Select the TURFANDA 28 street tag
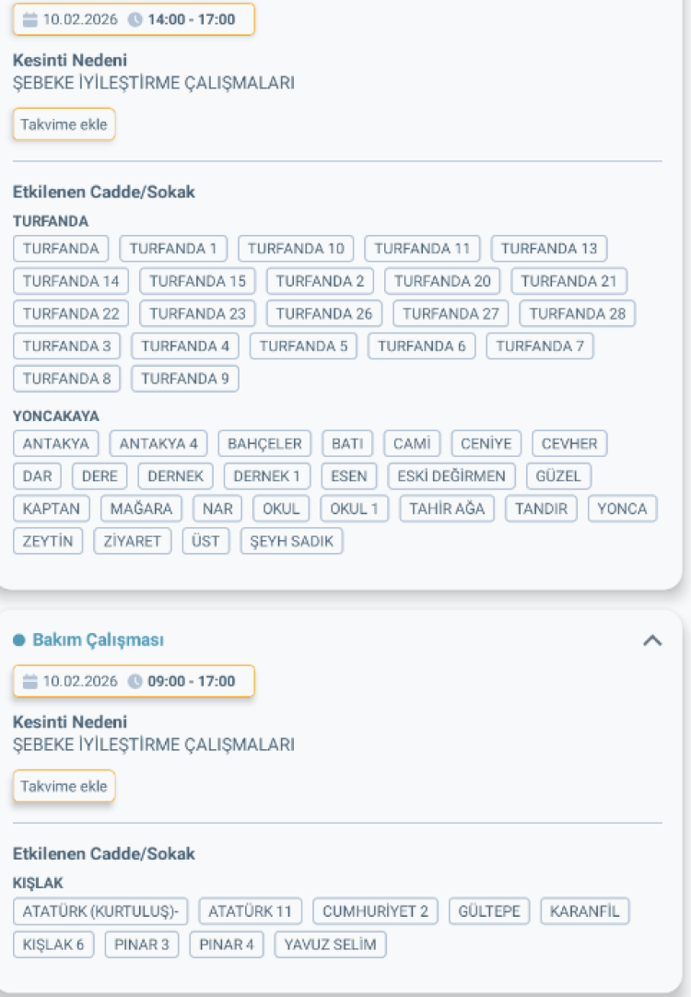This screenshot has width=691, height=997. click(x=577, y=313)
